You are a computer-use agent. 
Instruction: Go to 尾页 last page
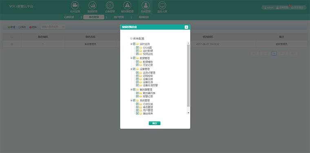pyautogui.click(x=294, y=53)
